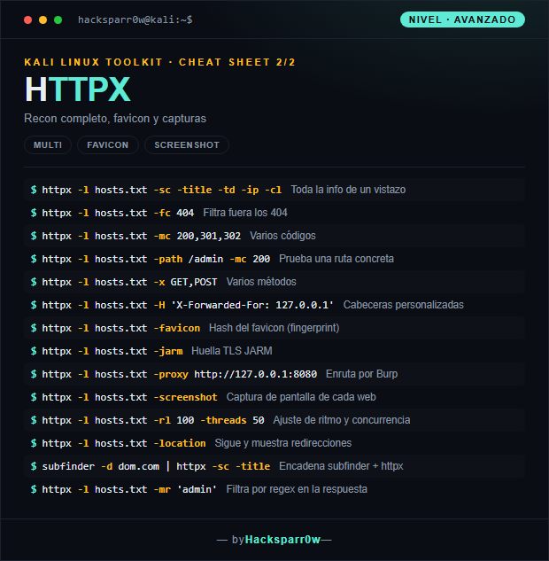The width and height of the screenshot is (549, 561).
Task: Click the -favicon command line
Action: click(x=120, y=328)
